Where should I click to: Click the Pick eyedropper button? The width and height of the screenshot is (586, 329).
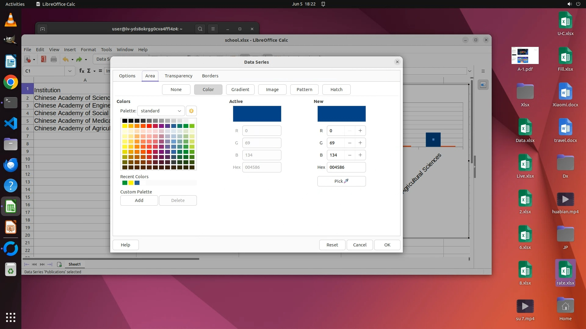pos(341,181)
